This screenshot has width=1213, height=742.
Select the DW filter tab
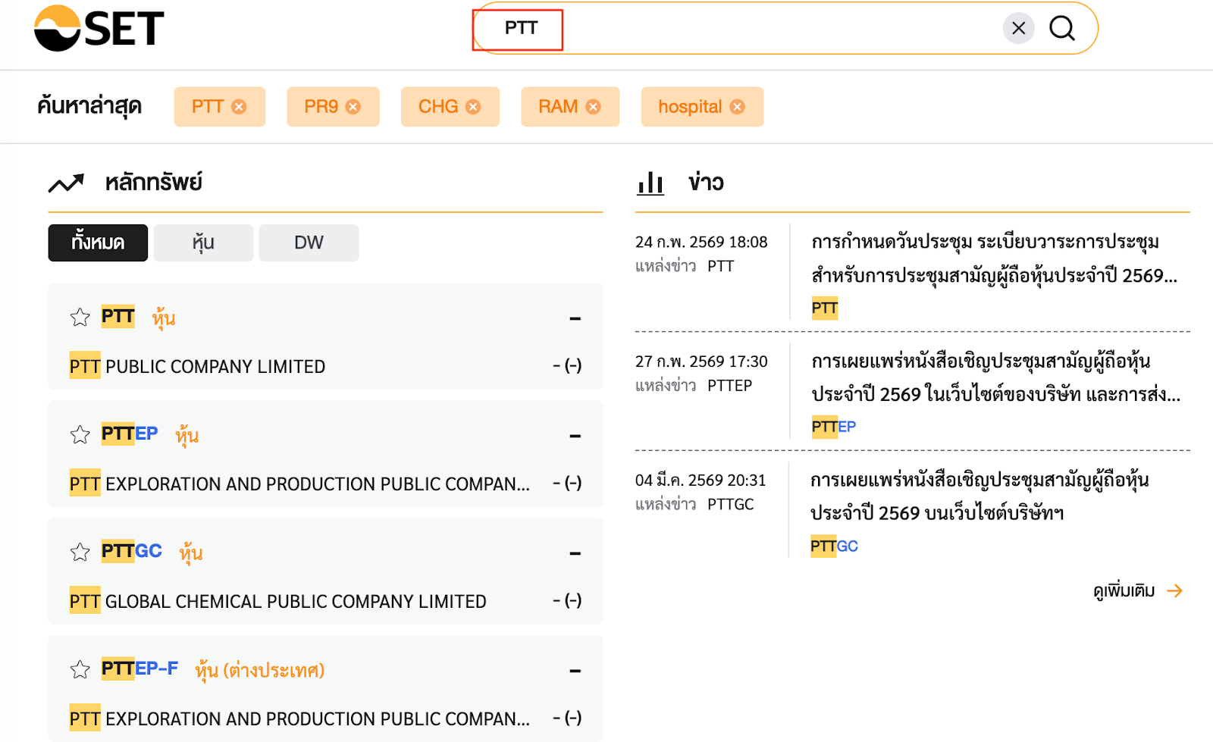(x=309, y=243)
